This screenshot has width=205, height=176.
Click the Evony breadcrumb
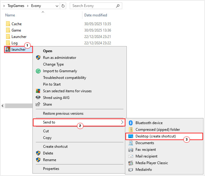click(36, 6)
